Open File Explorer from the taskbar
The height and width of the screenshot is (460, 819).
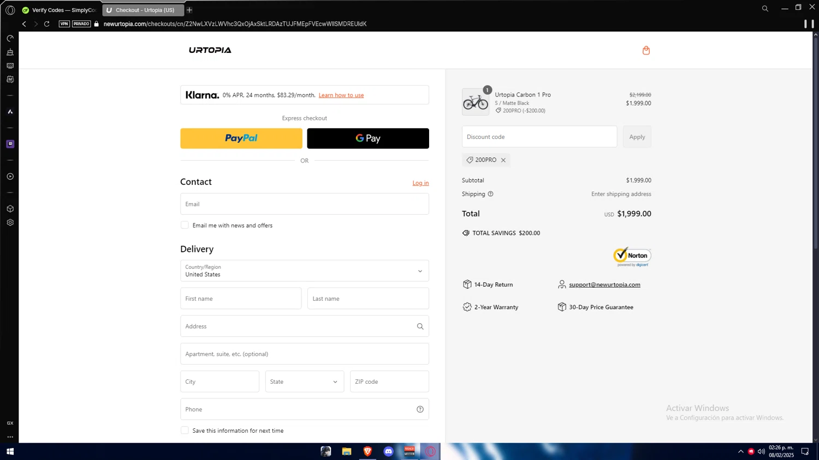[347, 451]
